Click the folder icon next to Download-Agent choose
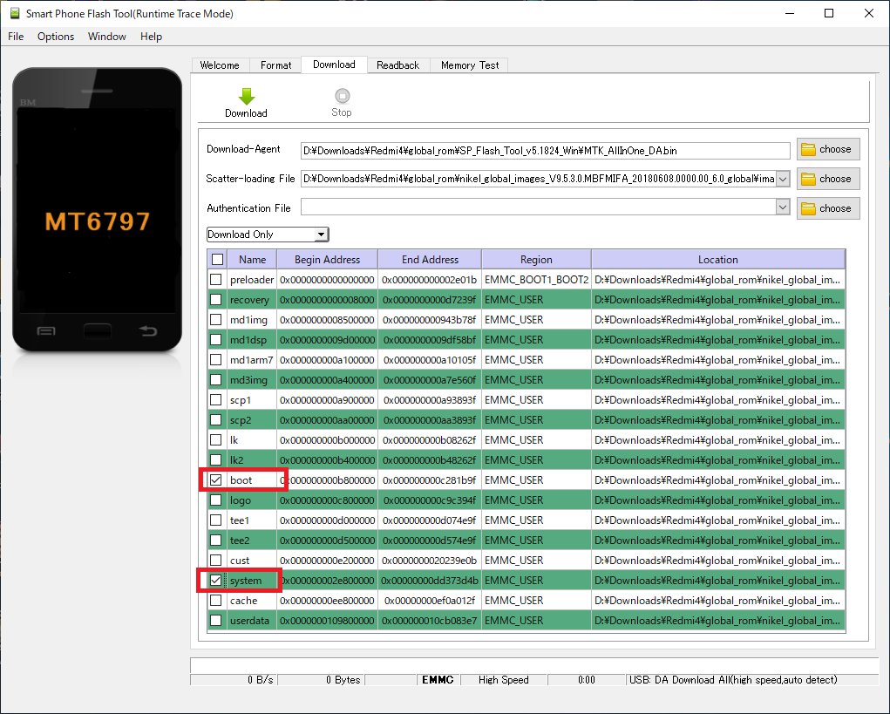Image resolution: width=890 pixels, height=714 pixels. pos(808,149)
